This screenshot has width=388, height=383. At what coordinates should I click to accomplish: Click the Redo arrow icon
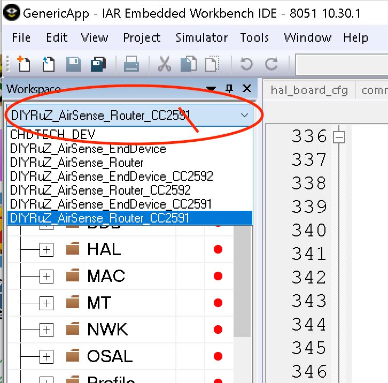click(x=271, y=64)
